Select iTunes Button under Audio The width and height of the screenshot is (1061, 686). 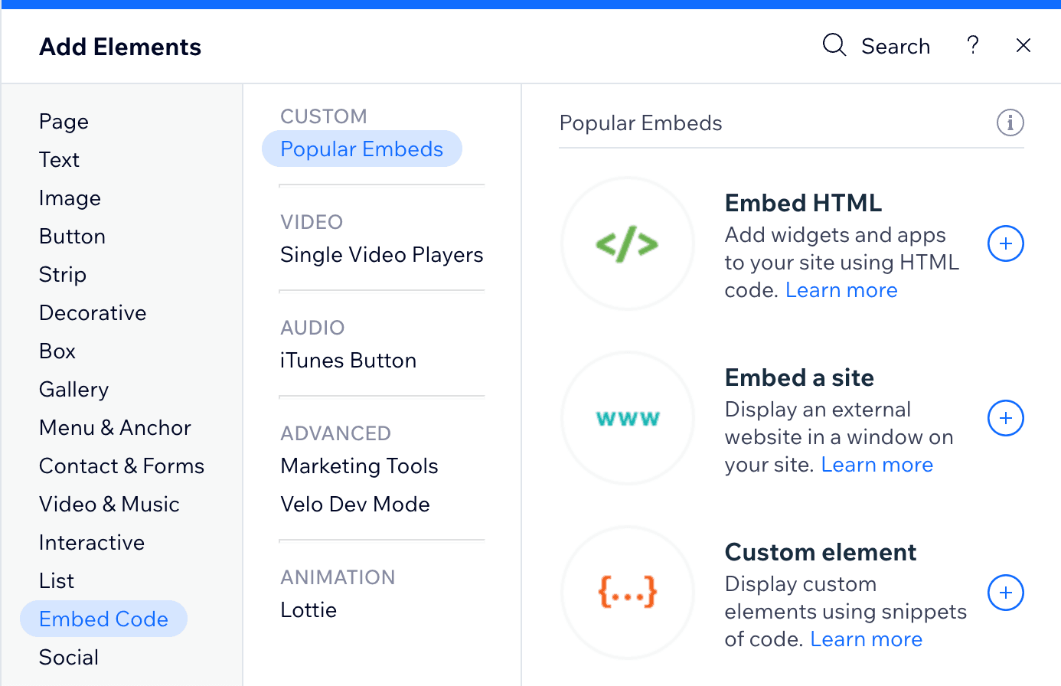[x=348, y=360]
